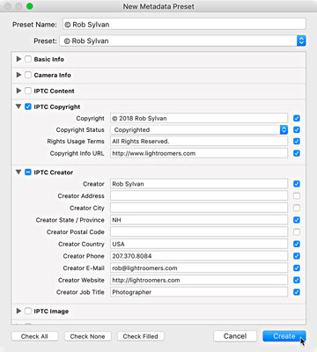317x352 pixels.
Task: Click the empty Creator City field
Action: coord(199,208)
